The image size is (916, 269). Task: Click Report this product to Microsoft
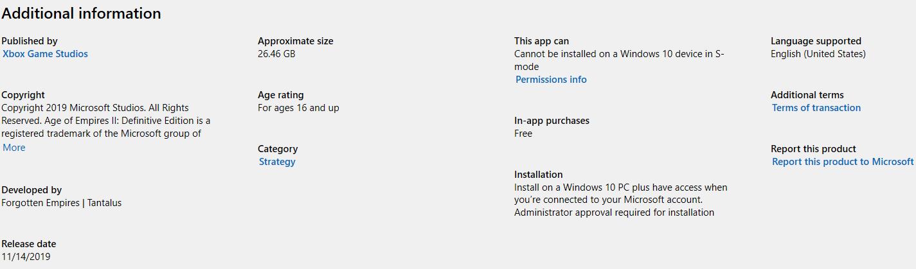[843, 162]
